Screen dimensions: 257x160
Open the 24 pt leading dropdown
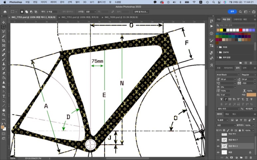point(255,79)
